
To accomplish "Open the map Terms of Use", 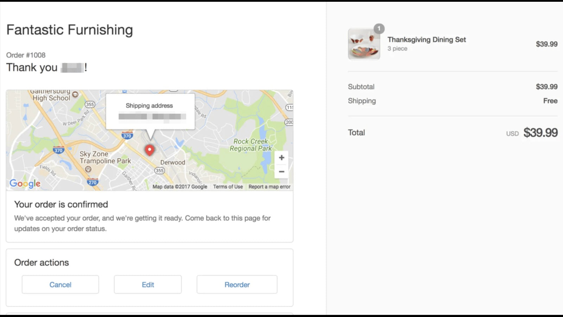I will [228, 187].
